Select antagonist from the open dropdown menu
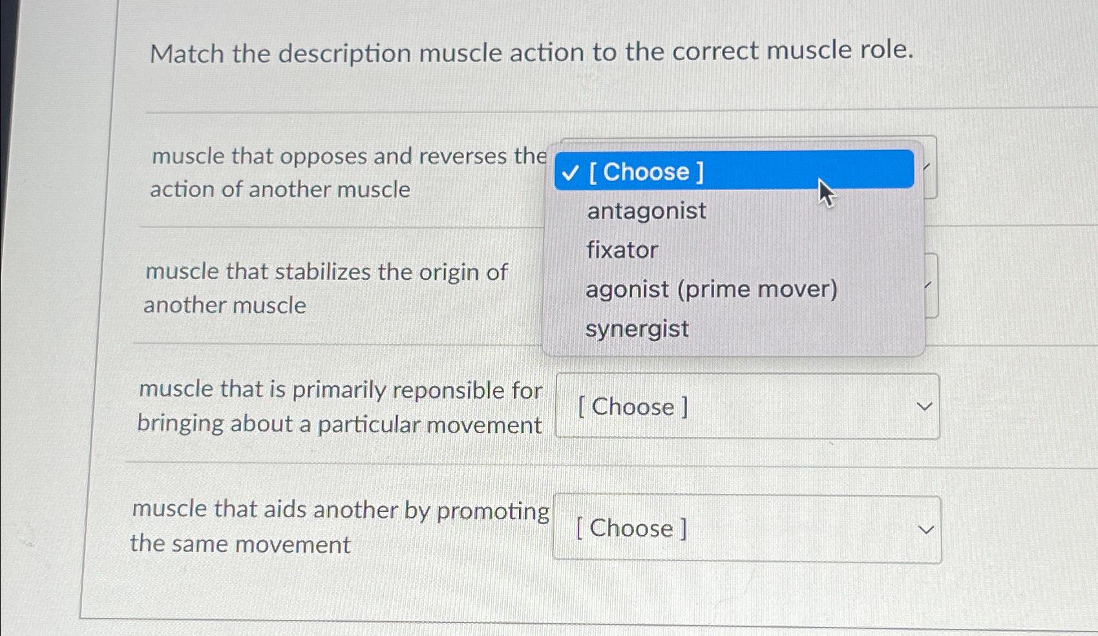This screenshot has height=636, width=1098. 644,211
